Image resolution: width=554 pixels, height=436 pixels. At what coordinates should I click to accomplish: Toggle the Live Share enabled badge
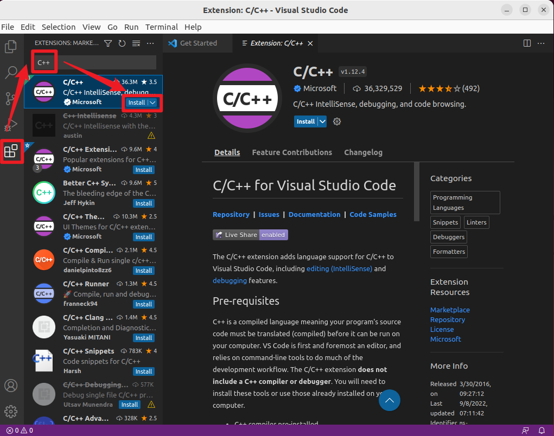coord(250,234)
